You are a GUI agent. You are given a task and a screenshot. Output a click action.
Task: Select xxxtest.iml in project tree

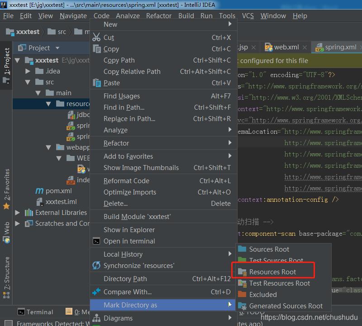(61, 202)
